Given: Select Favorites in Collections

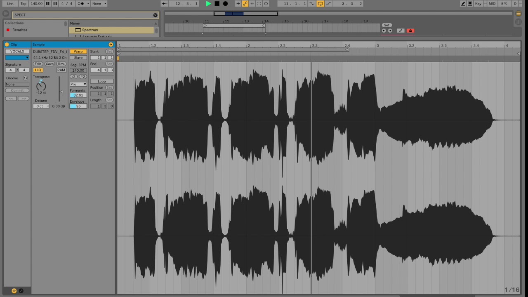Looking at the screenshot, I should (x=20, y=30).
